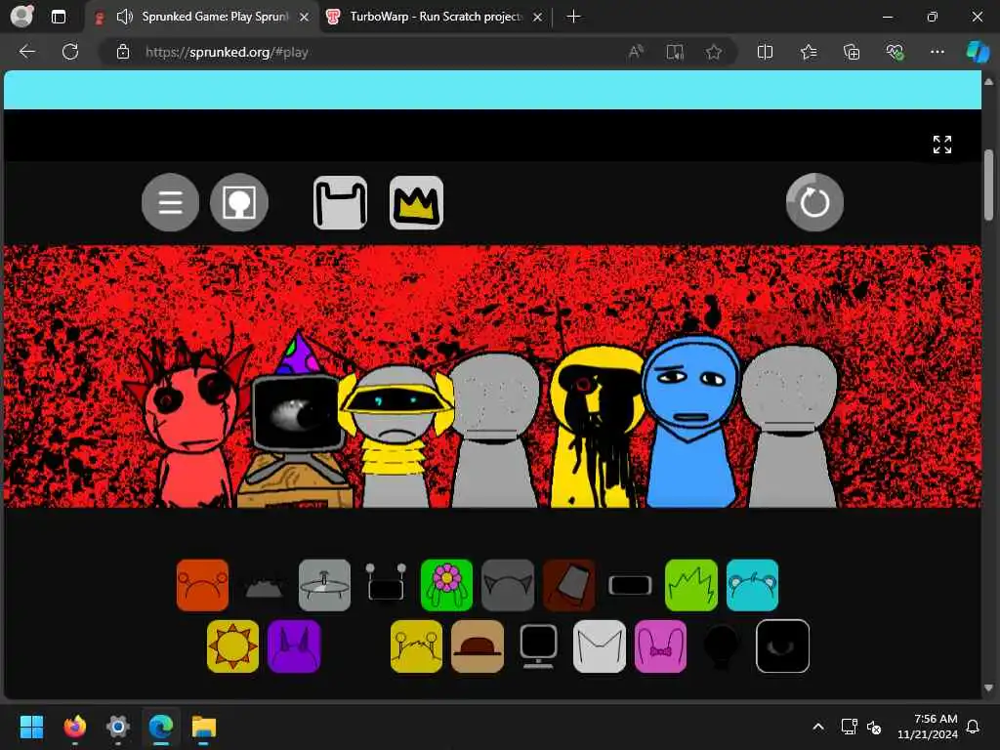Pick the lime green spiky icon
Screen dimensions: 1000x750
[x=691, y=586]
